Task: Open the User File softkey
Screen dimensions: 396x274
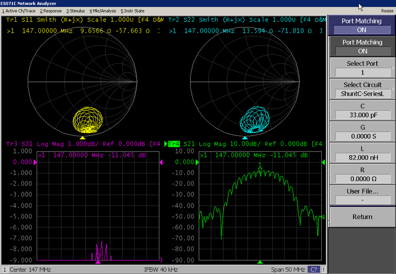Action: [x=362, y=195]
